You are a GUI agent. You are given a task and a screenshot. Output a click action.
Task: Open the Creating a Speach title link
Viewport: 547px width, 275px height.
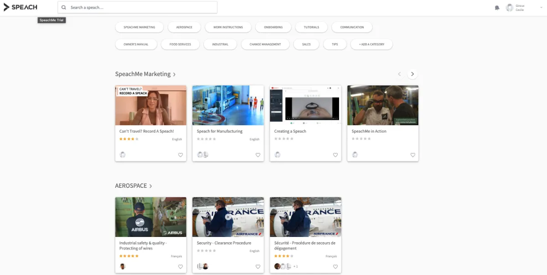pyautogui.click(x=290, y=131)
